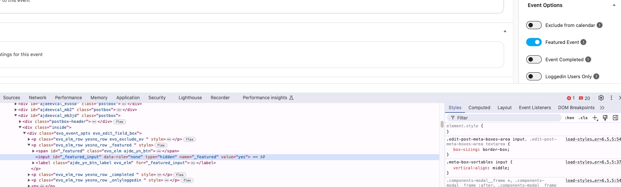
Task: Expand div ajdeevcal_mb2 node
Action: pos(16,110)
